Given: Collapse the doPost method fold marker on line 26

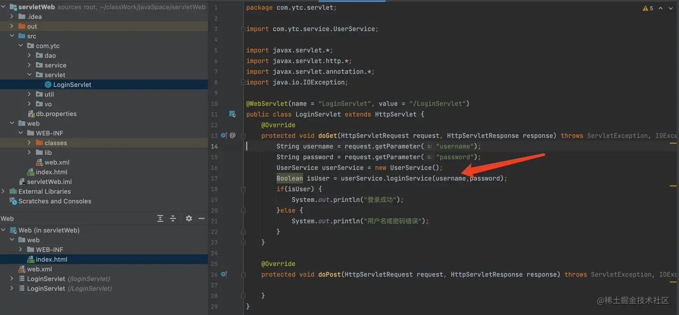Looking at the screenshot, I should pos(243,274).
